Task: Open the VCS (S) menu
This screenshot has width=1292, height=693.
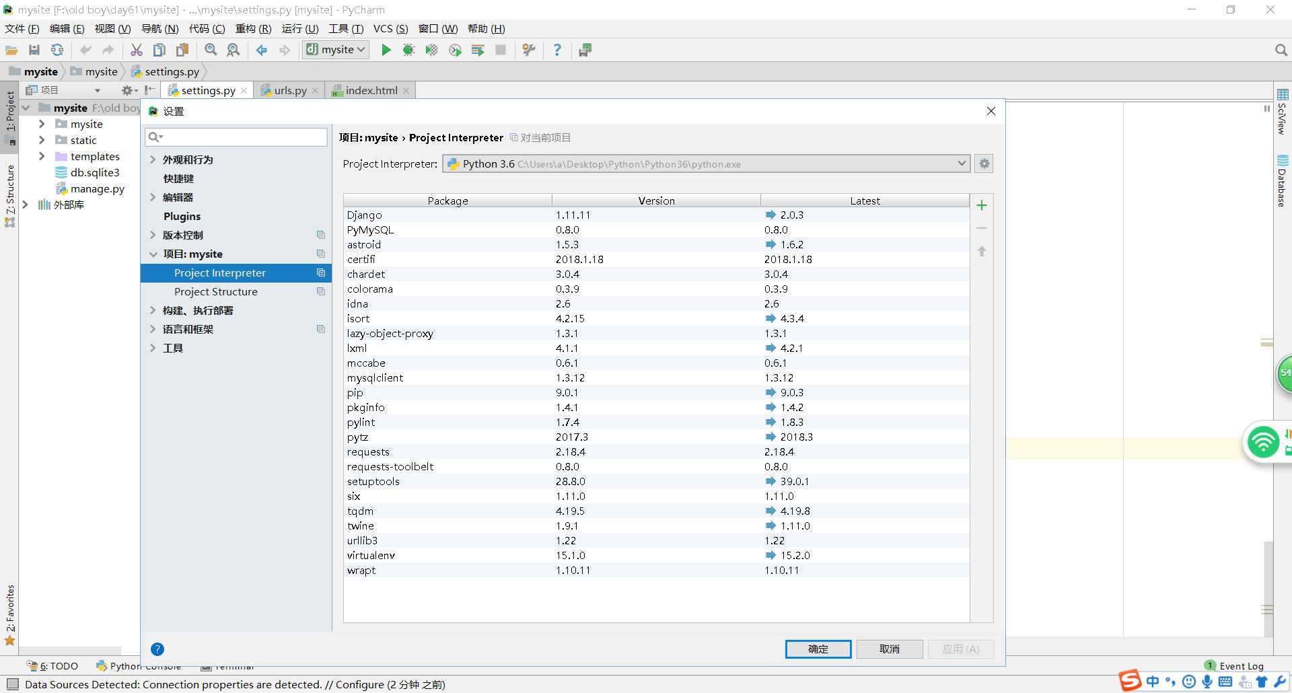Action: click(391, 28)
